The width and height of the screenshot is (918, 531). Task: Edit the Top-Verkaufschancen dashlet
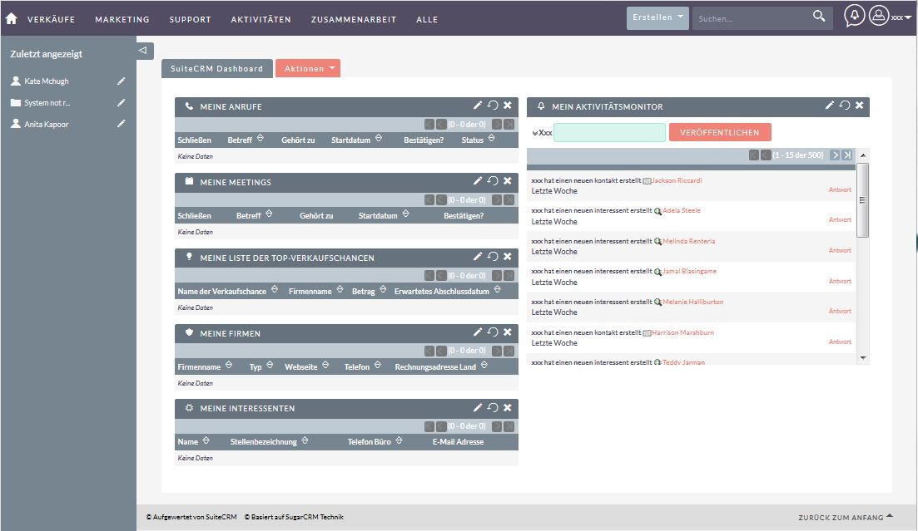point(478,256)
